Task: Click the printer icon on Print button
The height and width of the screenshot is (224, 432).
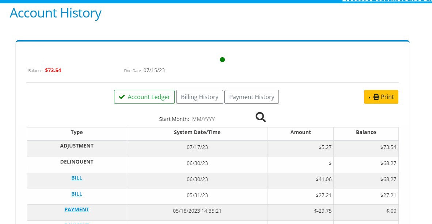Action: point(376,97)
